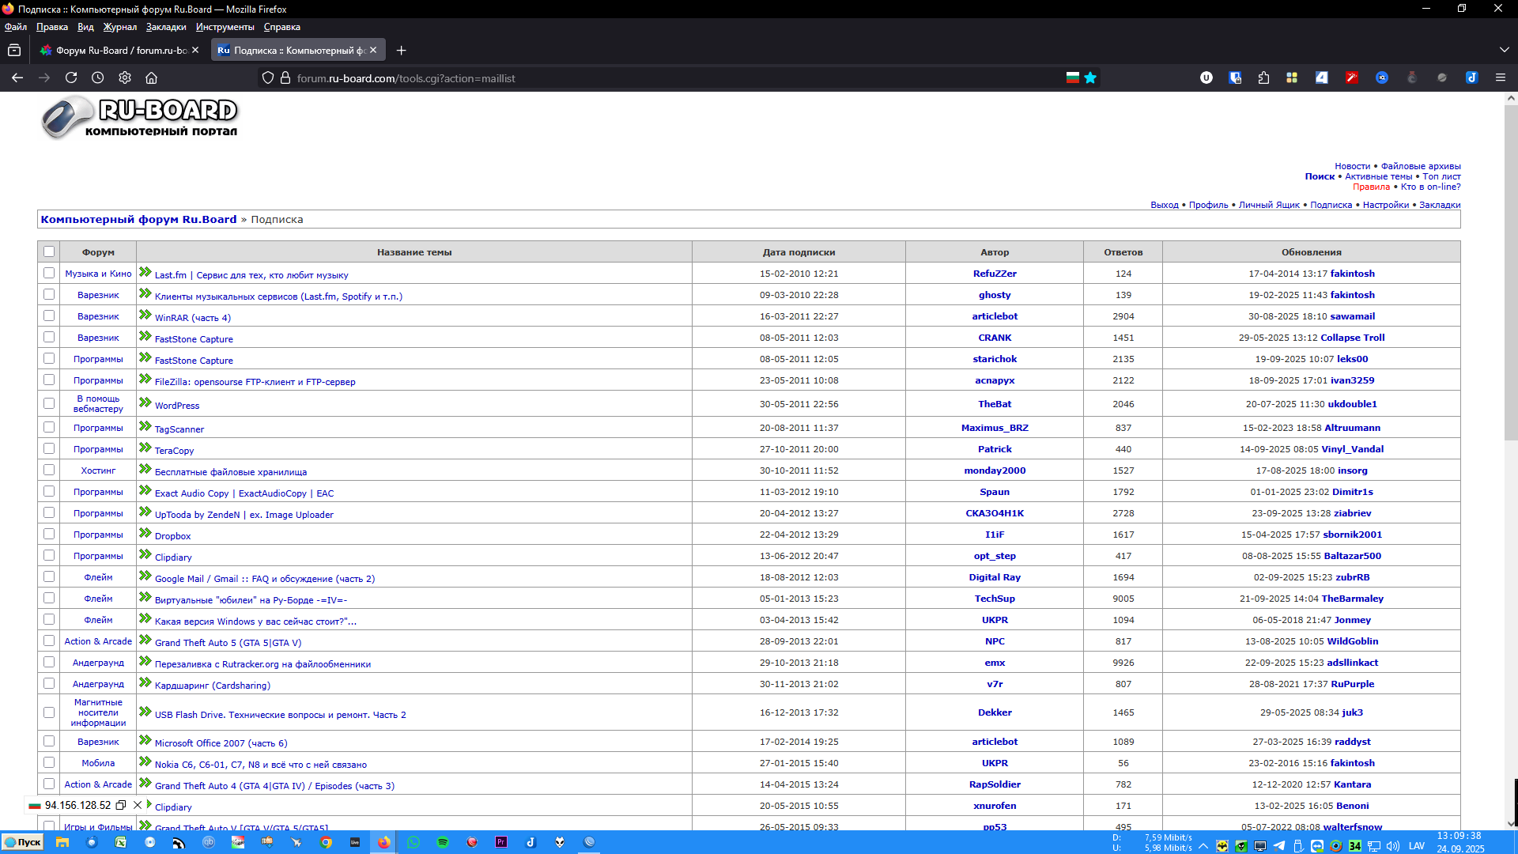Open the Firefox extensions puzzle-piece menu

tap(1263, 77)
